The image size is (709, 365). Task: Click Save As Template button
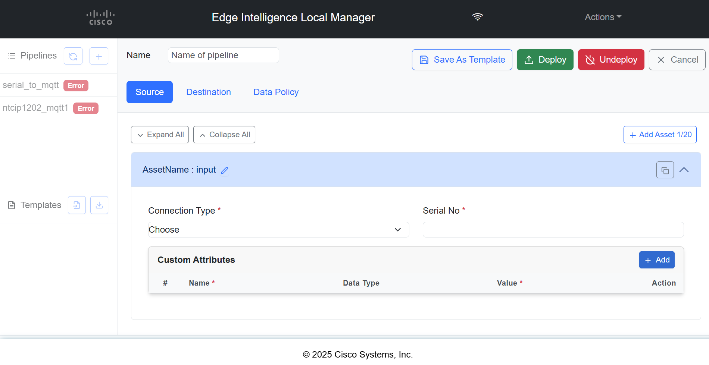point(462,60)
